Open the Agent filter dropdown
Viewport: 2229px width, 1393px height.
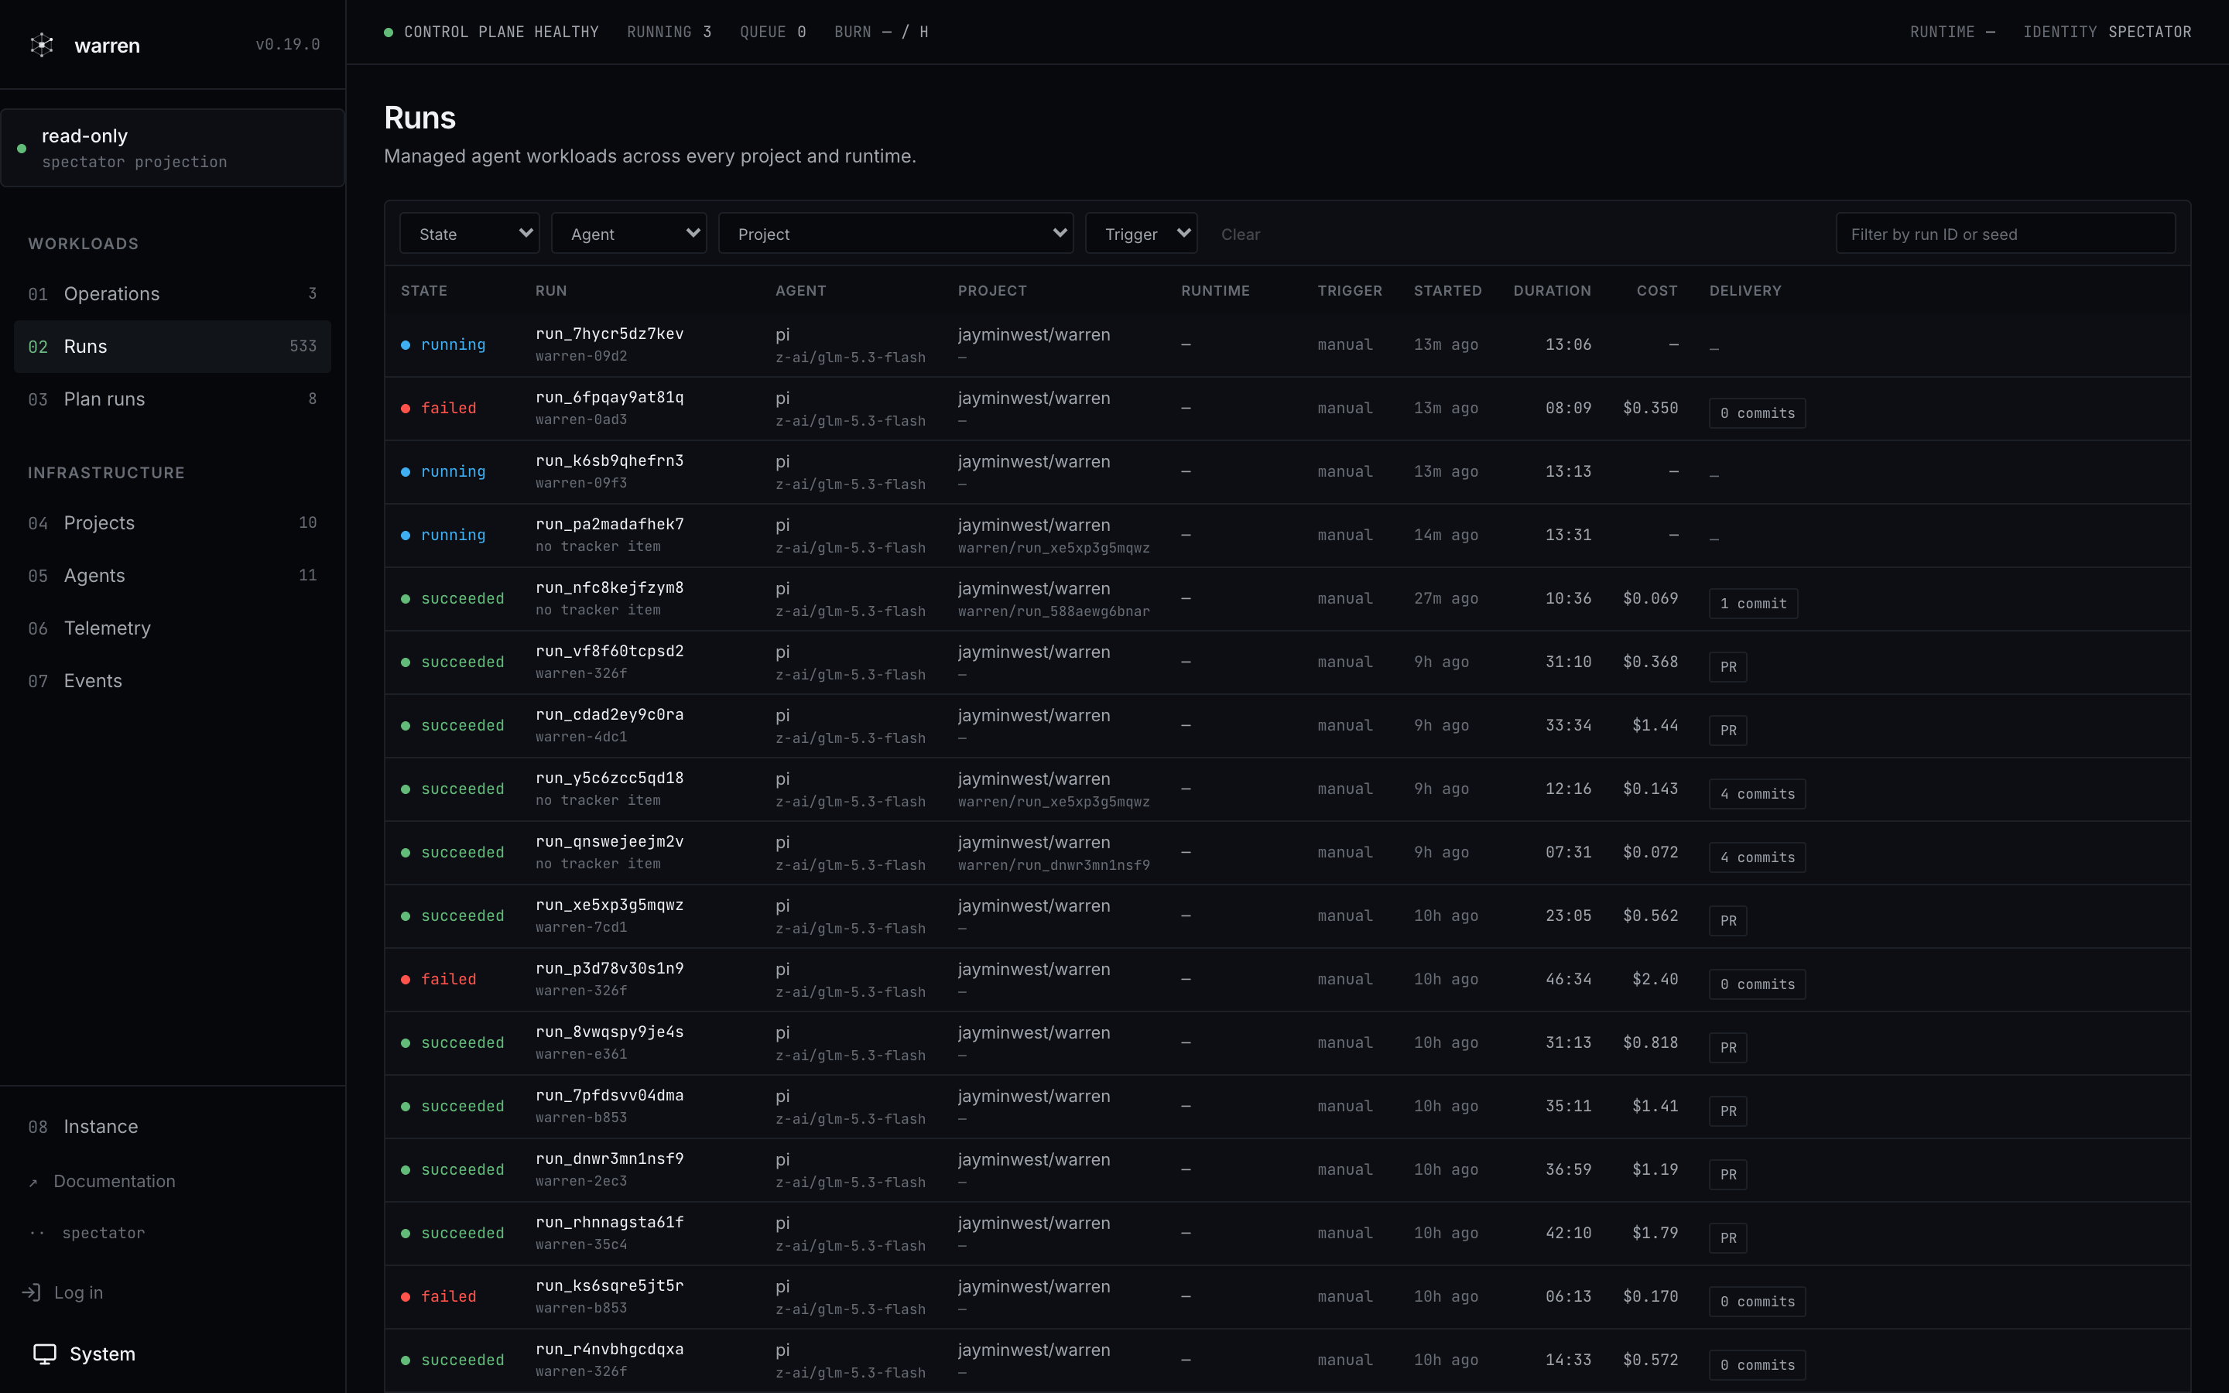coord(629,234)
